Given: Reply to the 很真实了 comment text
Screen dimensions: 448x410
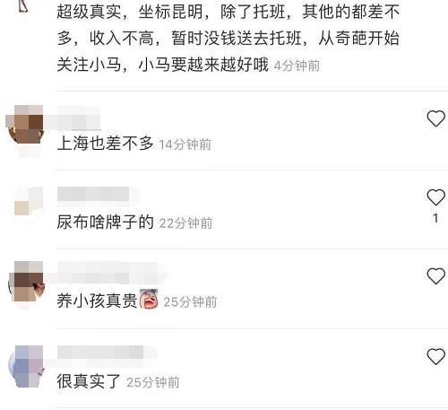Looking at the screenshot, I should pyautogui.click(x=89, y=381).
